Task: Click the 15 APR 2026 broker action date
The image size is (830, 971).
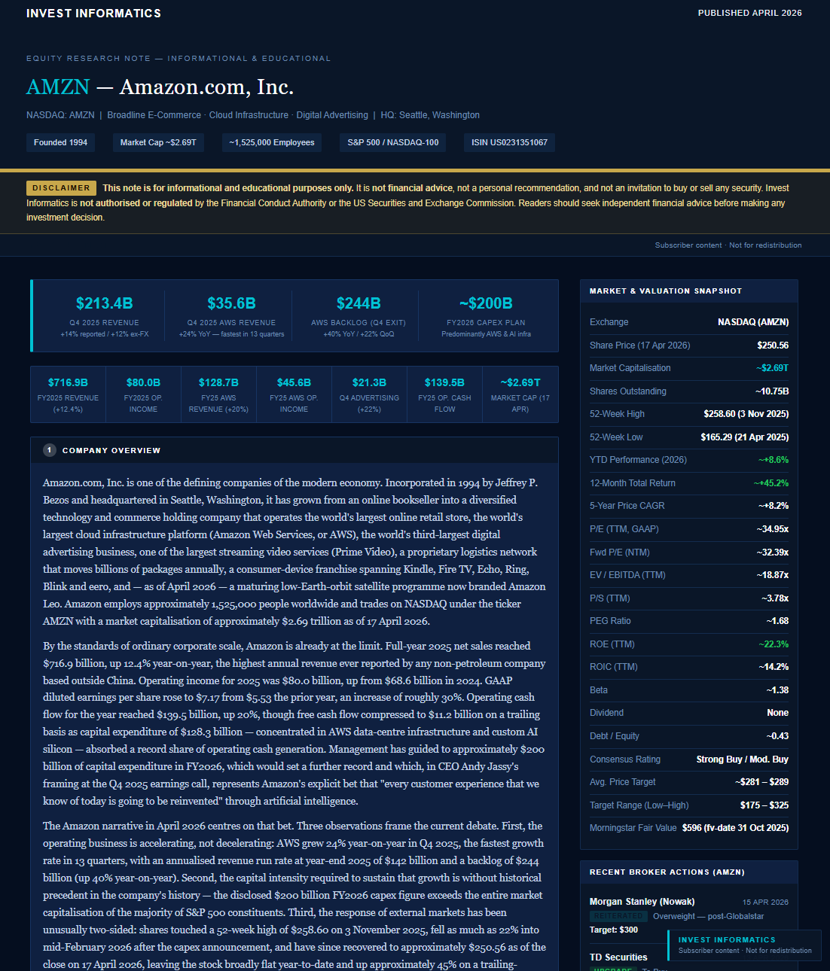Action: [765, 902]
